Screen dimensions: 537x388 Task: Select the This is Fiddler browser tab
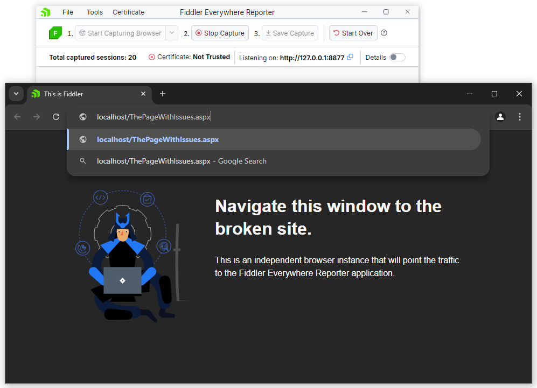pyautogui.click(x=89, y=94)
